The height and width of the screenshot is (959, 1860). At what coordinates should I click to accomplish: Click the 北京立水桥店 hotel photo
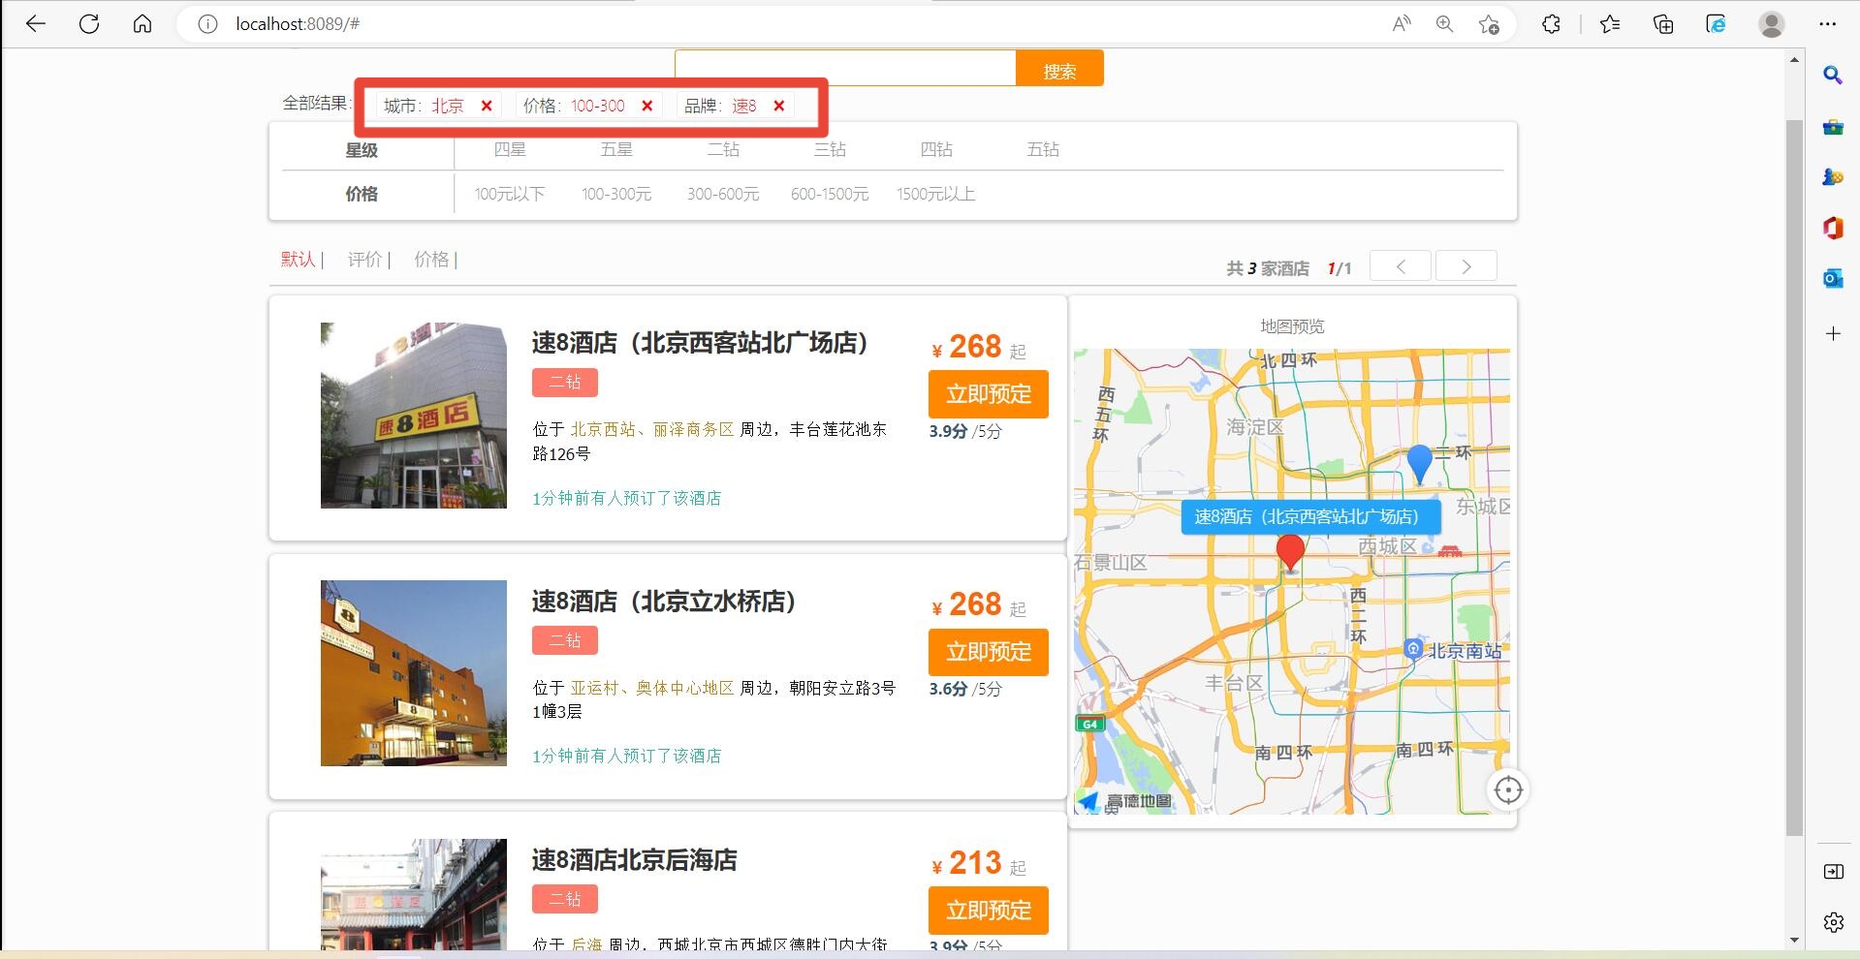[x=414, y=673]
